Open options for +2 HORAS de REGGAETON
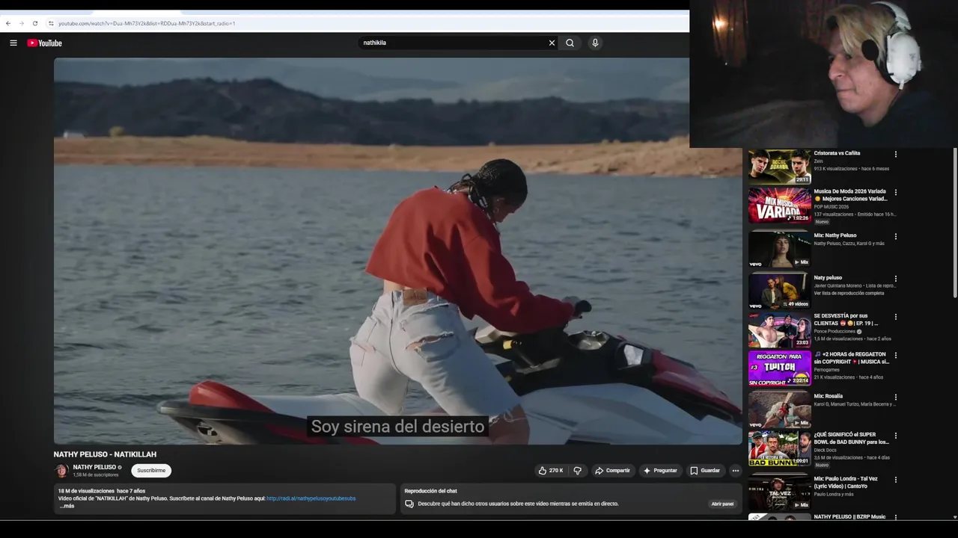This screenshot has height=538, width=958. [x=896, y=356]
